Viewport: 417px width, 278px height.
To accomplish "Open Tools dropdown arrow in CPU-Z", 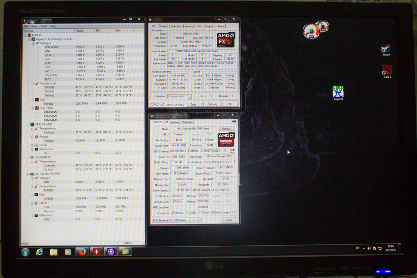I will point(202,104).
